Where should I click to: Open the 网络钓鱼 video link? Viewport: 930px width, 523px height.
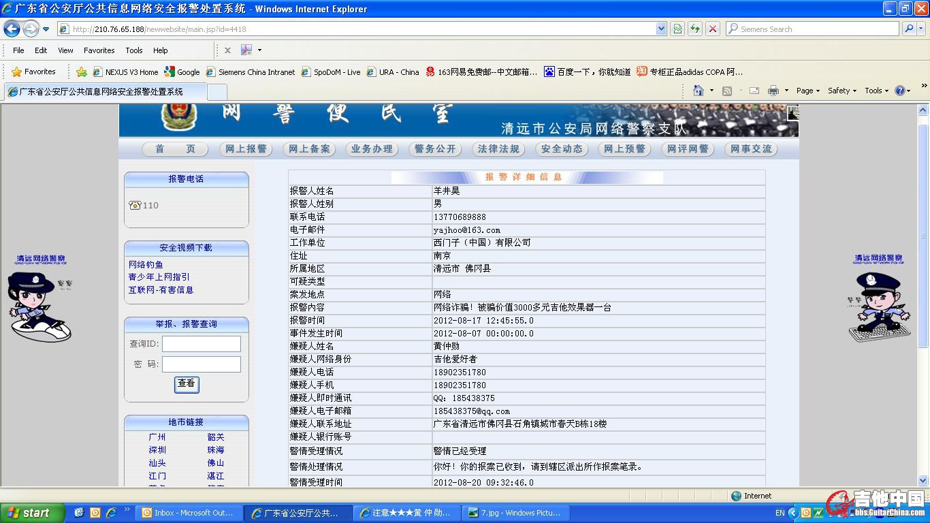coord(146,264)
